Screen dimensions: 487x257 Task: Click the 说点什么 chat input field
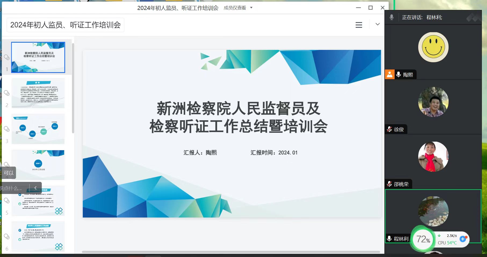[x=12, y=188]
